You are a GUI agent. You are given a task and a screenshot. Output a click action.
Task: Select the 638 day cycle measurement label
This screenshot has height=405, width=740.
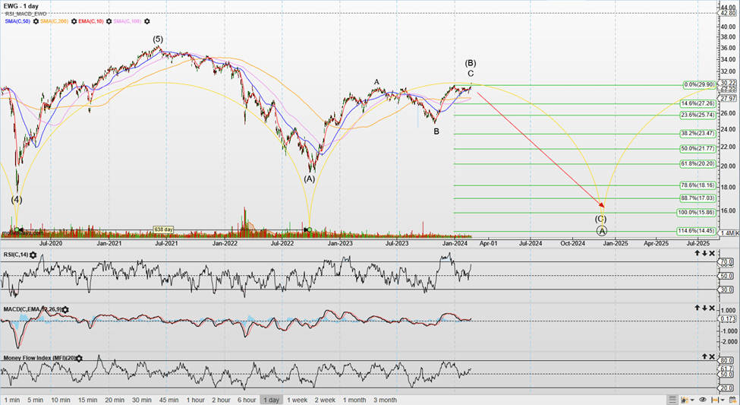coord(163,229)
